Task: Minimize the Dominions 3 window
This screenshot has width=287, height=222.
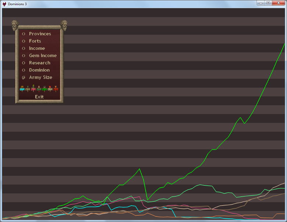Action: tap(261, 3)
